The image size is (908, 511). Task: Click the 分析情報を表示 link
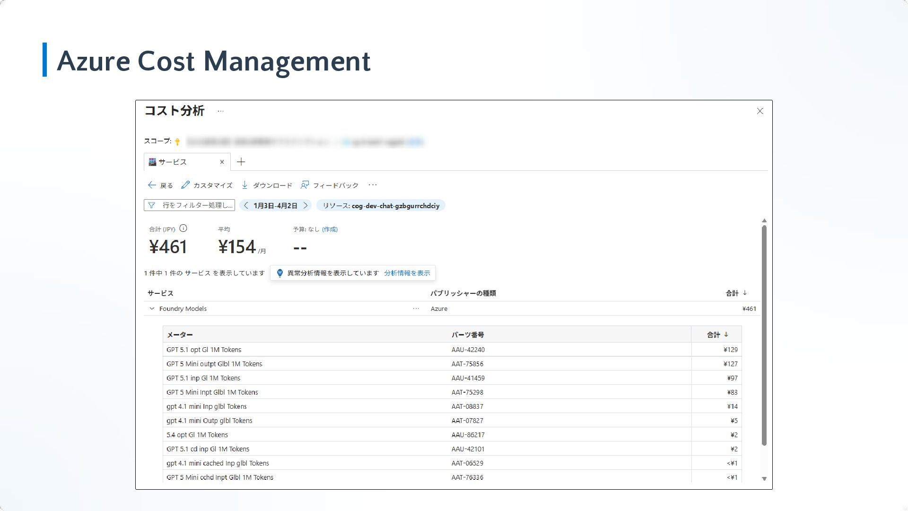coord(407,273)
